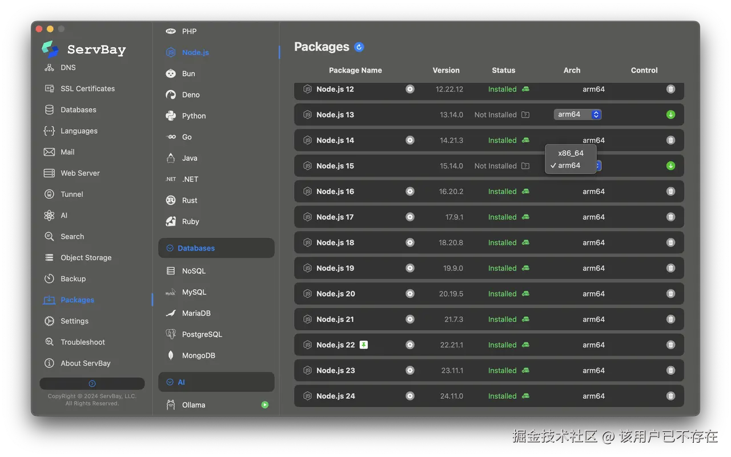The width and height of the screenshot is (731, 457).
Task: Download Node.js 15 with green arrow
Action: pos(670,166)
